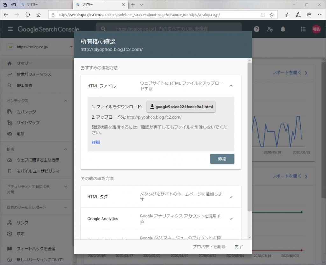Go to browser home page

(x=39, y=15)
